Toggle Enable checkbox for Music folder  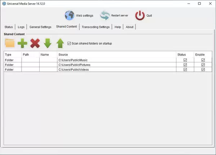[x=203, y=60]
